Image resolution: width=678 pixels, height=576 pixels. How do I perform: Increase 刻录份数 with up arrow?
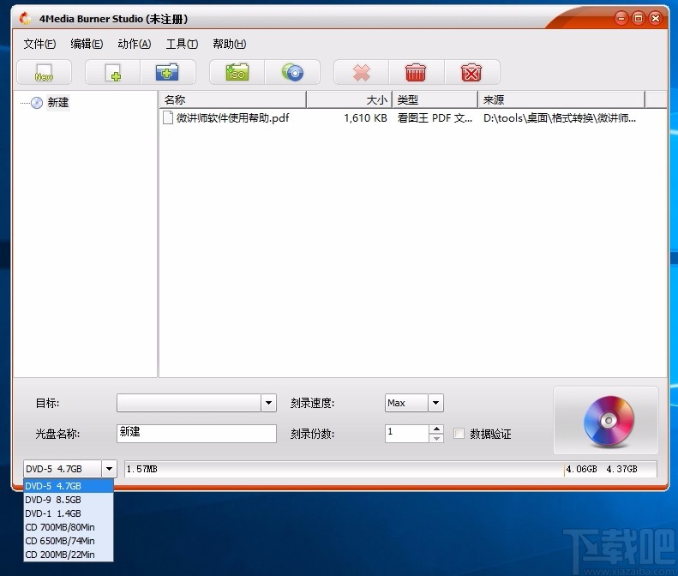pos(436,429)
